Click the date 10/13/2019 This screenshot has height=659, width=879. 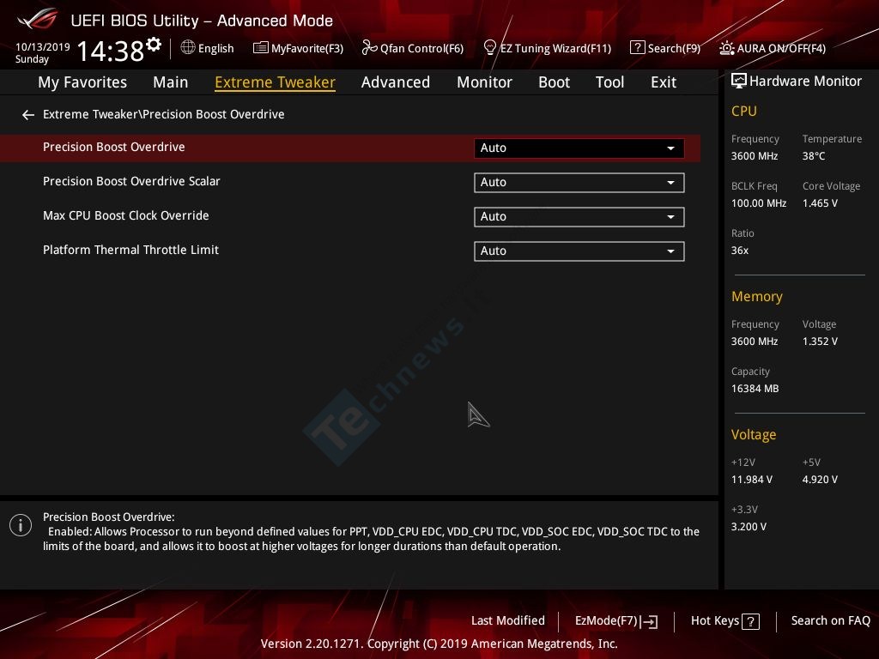(43, 47)
